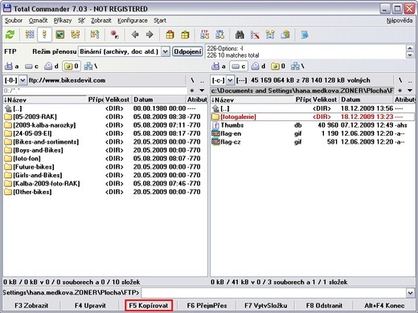This screenshot has width=418, height=313.
Task: Click the F4 Upravit button
Action: coord(90,306)
